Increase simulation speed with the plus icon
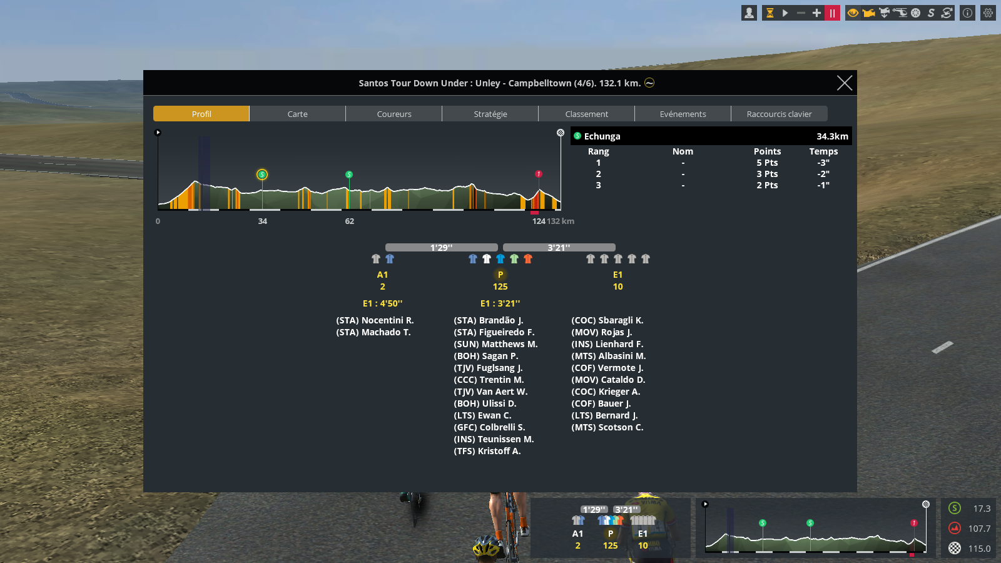Screen dimensions: 1001x563 [816, 13]
